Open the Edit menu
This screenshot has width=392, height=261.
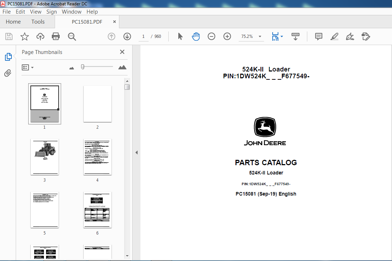20,12
